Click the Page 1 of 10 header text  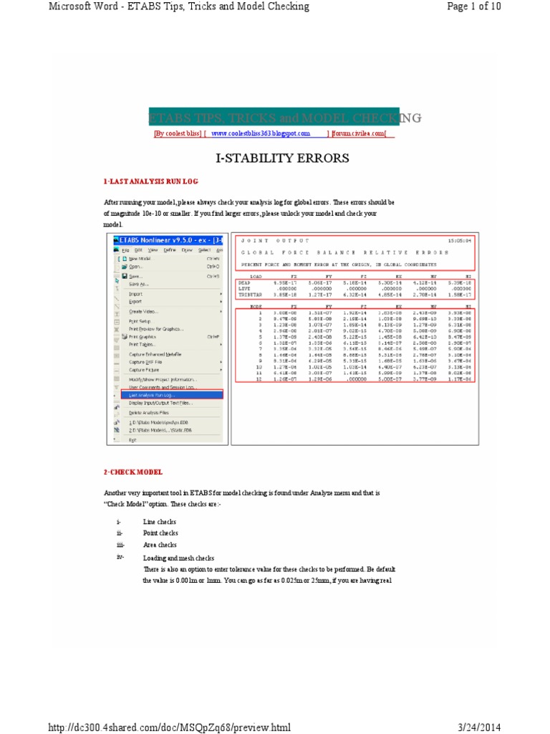[474, 6]
